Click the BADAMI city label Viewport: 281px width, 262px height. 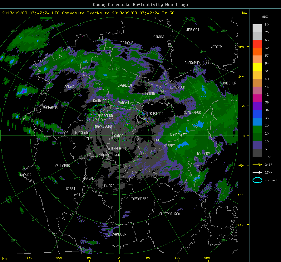click(x=124, y=103)
